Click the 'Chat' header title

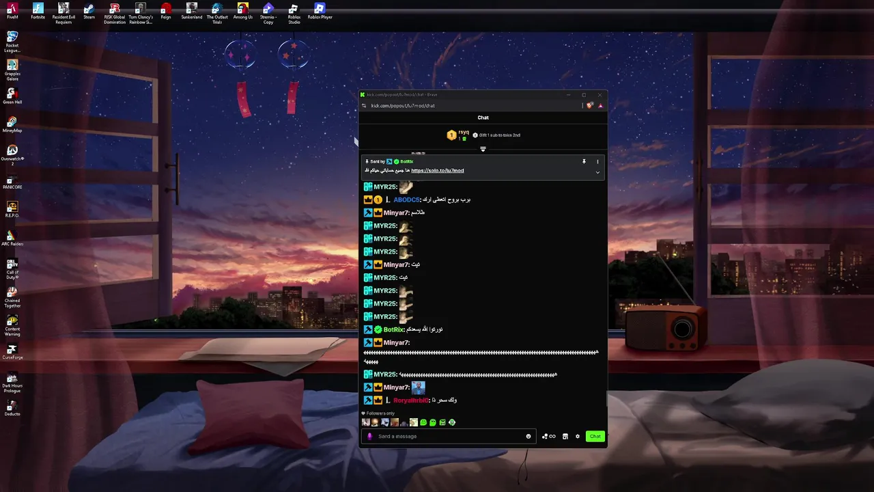[x=483, y=118]
